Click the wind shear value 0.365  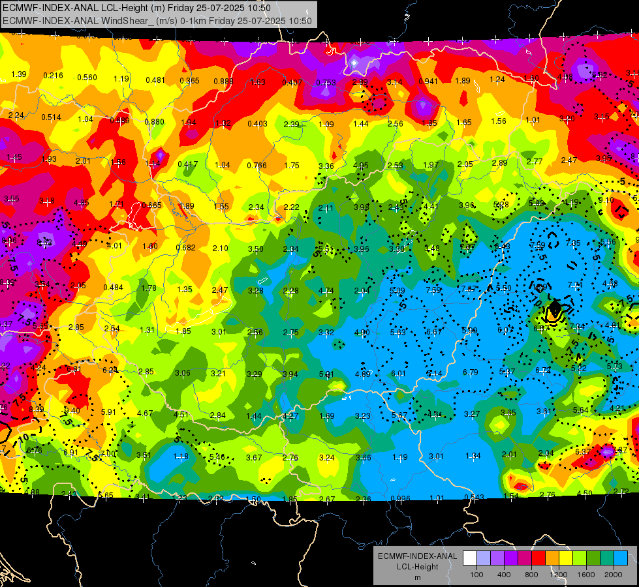189,81
